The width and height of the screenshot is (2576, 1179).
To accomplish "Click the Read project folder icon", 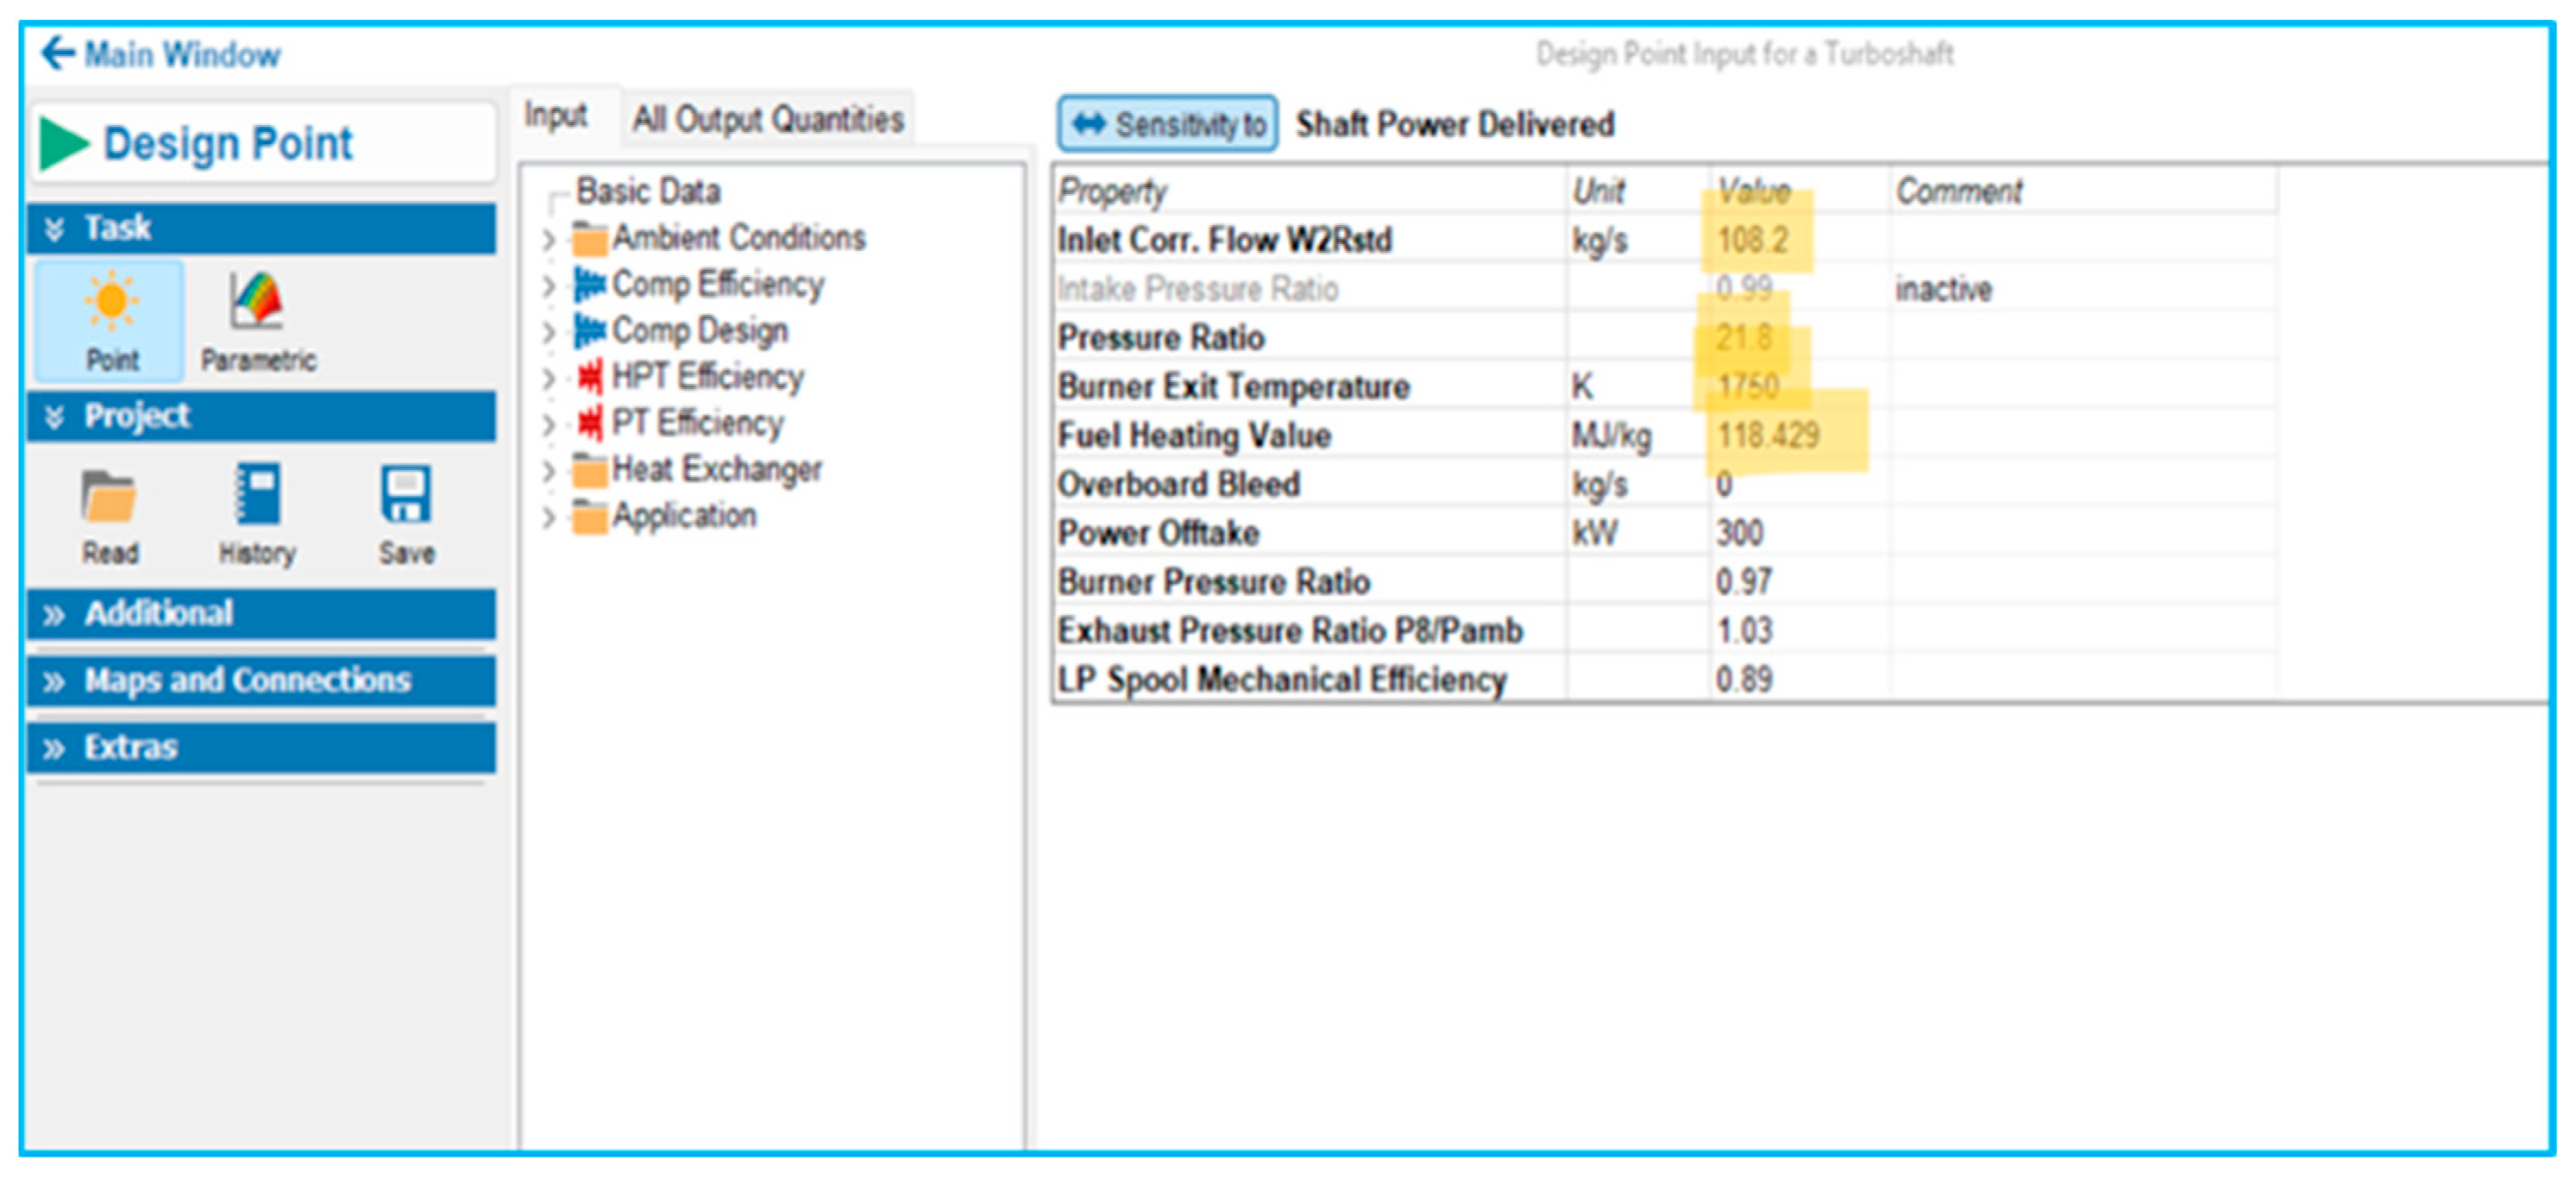I will pyautogui.click(x=109, y=497).
